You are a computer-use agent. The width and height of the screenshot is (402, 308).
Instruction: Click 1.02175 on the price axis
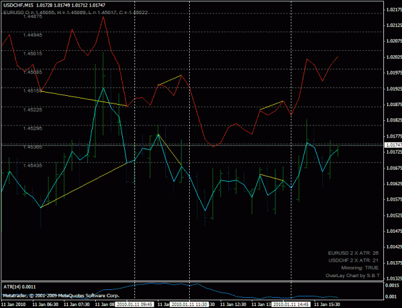394,10
